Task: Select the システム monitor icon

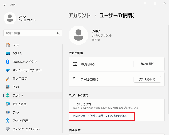Action: (8, 53)
